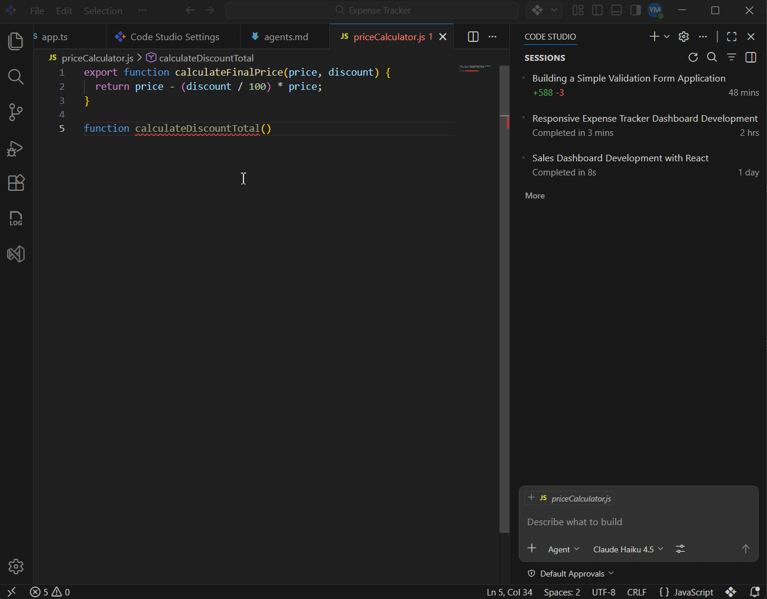Expand breadcrumb calculateDiscountTotal symbol

point(200,58)
